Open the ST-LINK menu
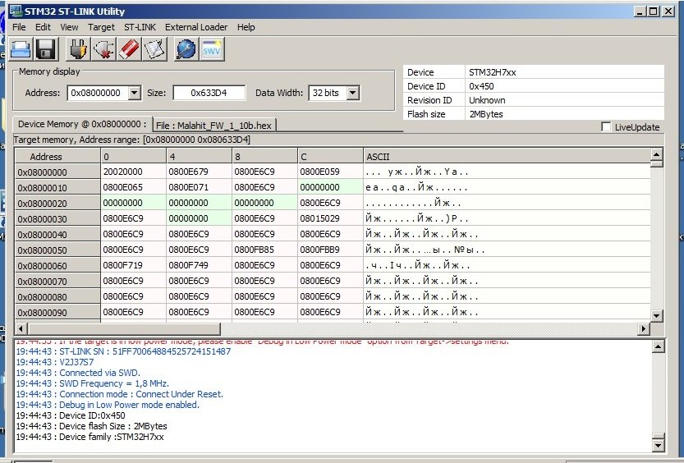The height and width of the screenshot is (463, 684). tap(140, 27)
